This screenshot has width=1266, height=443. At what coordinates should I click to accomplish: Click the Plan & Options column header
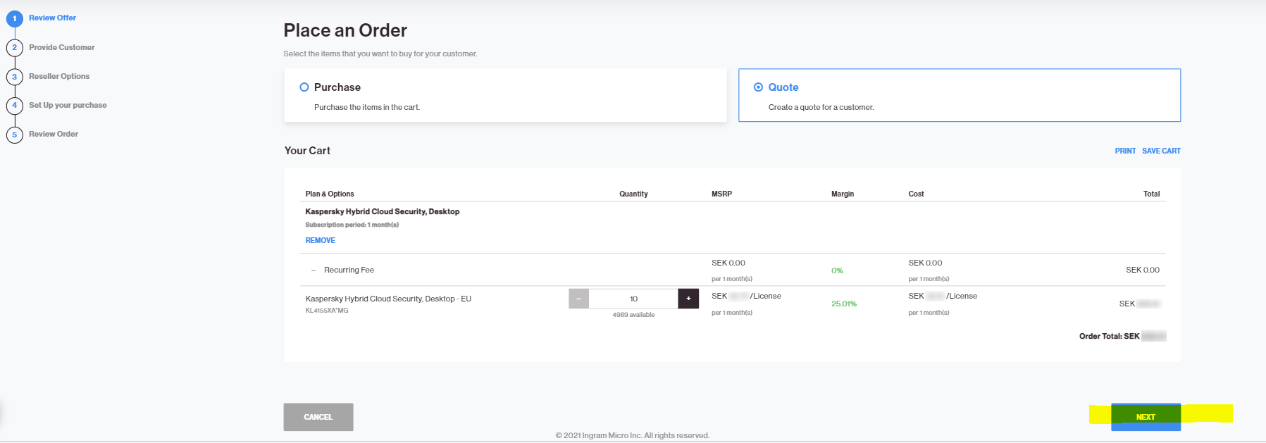pos(330,194)
